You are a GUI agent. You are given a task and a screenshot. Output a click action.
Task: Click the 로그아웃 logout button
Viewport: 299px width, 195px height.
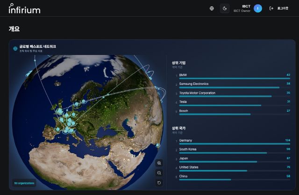[x=283, y=8]
